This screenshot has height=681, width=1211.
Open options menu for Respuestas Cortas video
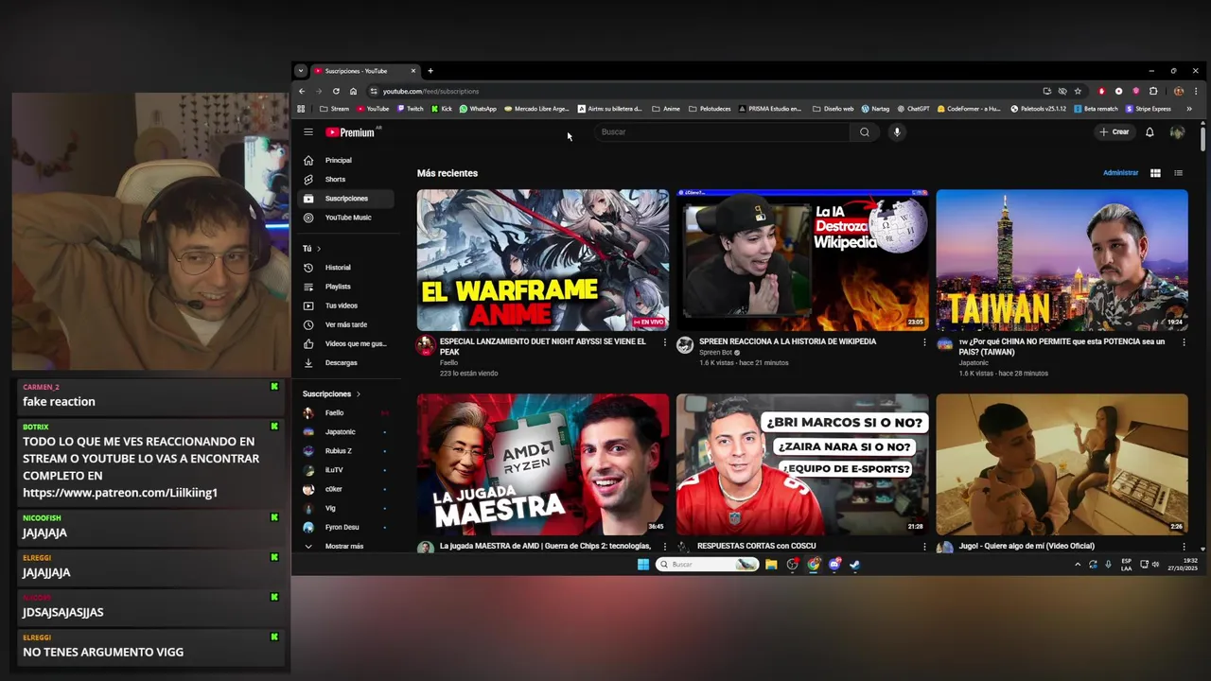tap(924, 547)
